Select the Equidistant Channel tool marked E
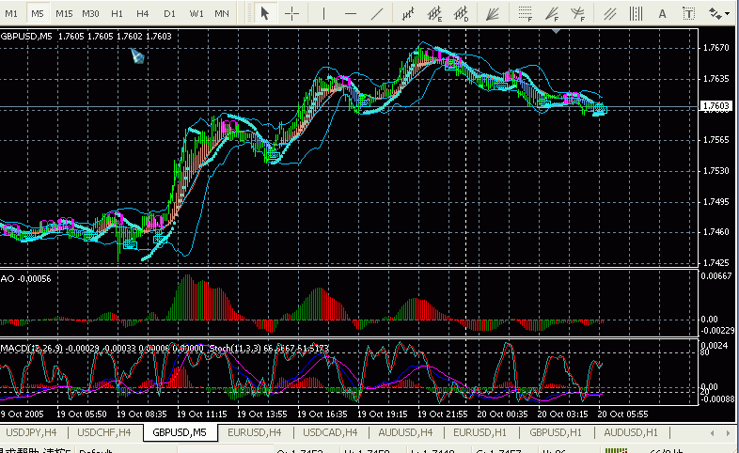739x453 pixels. tap(434, 13)
